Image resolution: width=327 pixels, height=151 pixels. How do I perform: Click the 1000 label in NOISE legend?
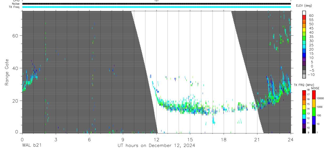tap(319, 107)
